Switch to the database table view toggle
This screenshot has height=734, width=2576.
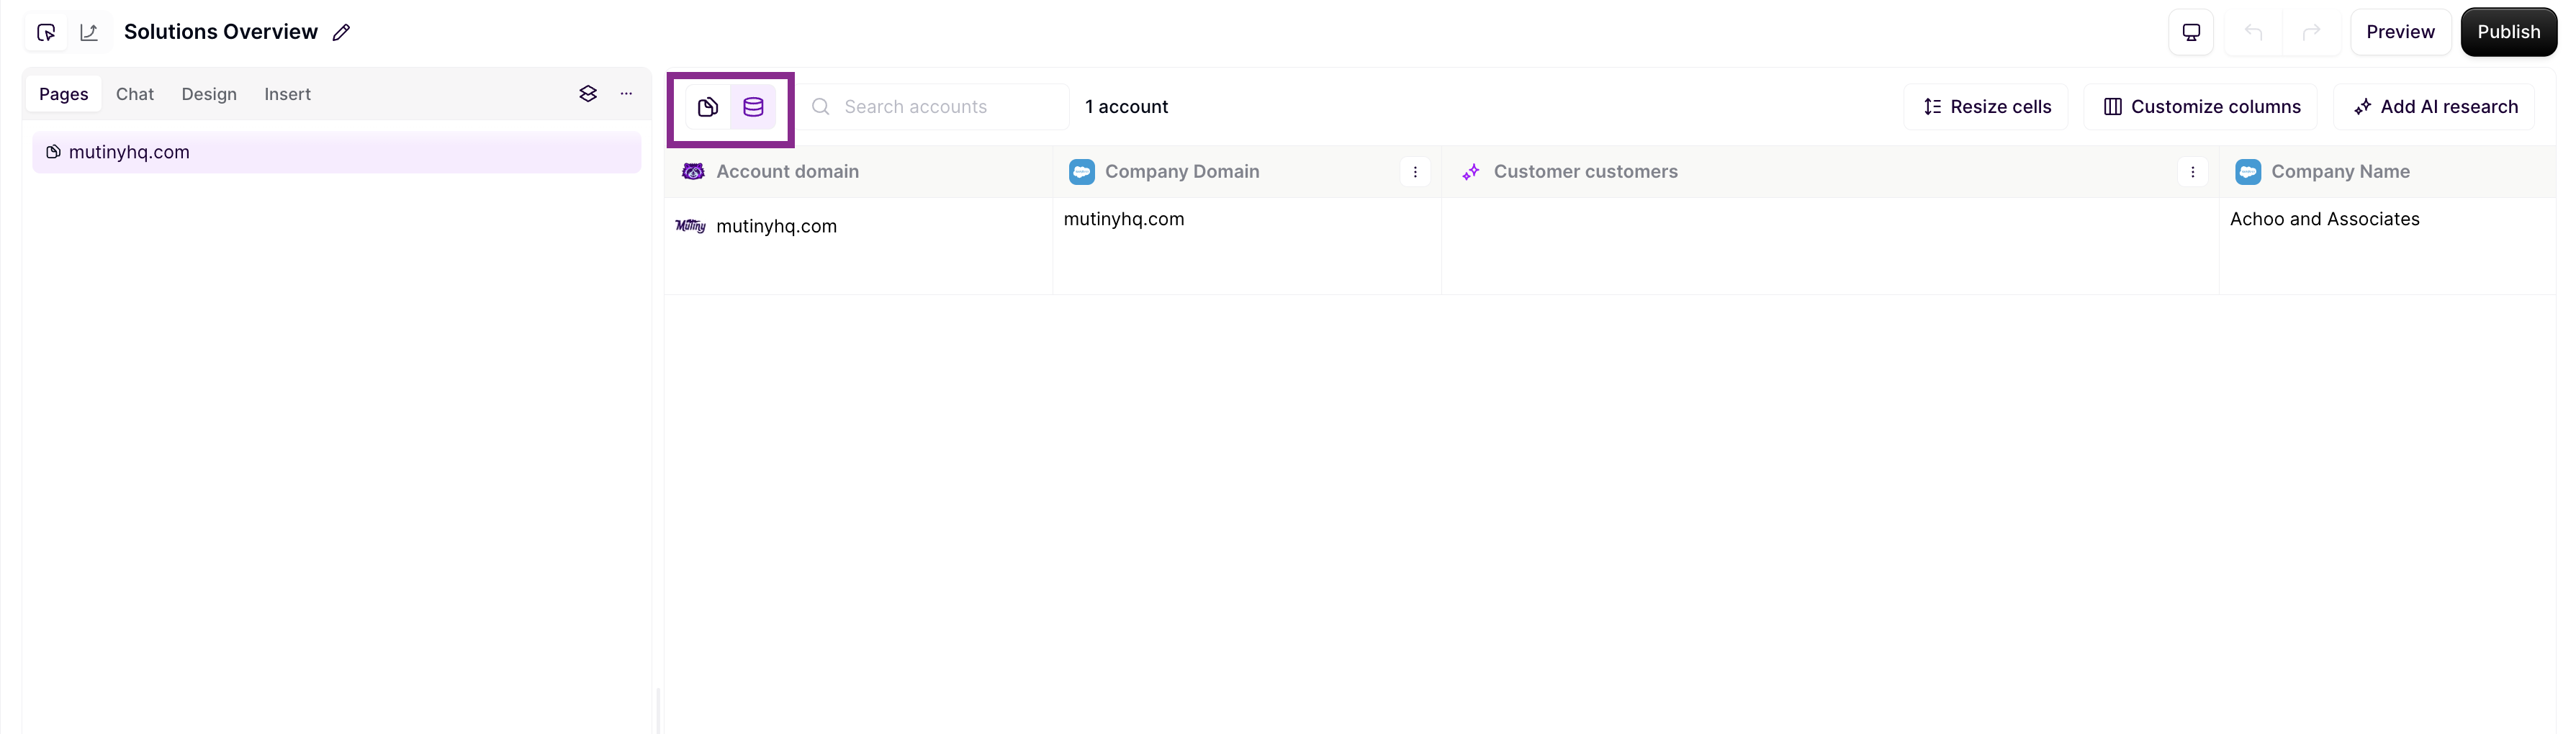[x=754, y=107]
